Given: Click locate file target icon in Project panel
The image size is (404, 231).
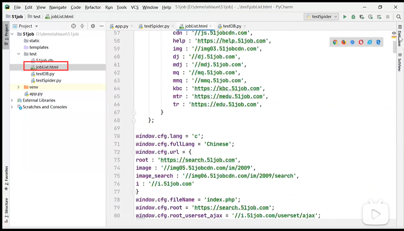Looking at the screenshot, I should click(x=73, y=26).
